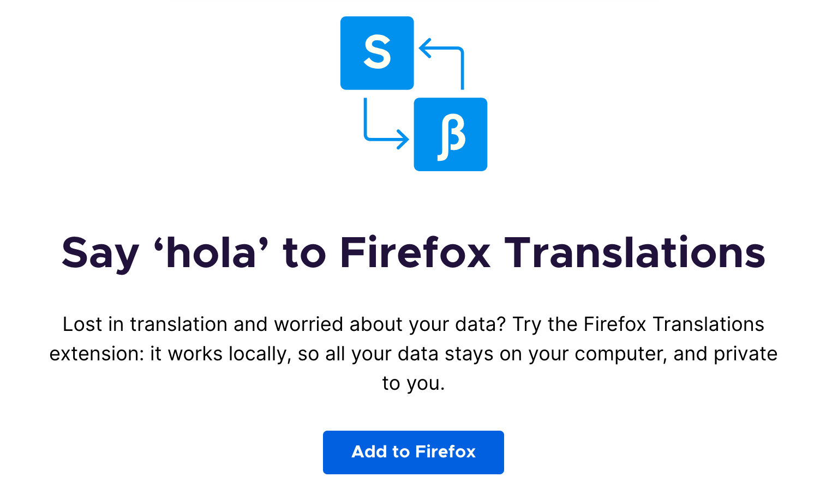Screen dimensions: 826x495
Task: Click 'Lost in translation' in the description
Action: (x=145, y=324)
